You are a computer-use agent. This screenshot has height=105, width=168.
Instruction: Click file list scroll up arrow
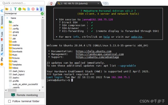tap(43, 18)
